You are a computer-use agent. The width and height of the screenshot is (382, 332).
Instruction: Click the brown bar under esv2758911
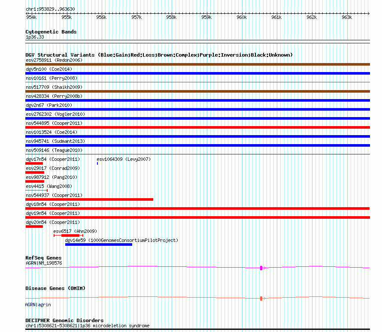pos(197,64)
